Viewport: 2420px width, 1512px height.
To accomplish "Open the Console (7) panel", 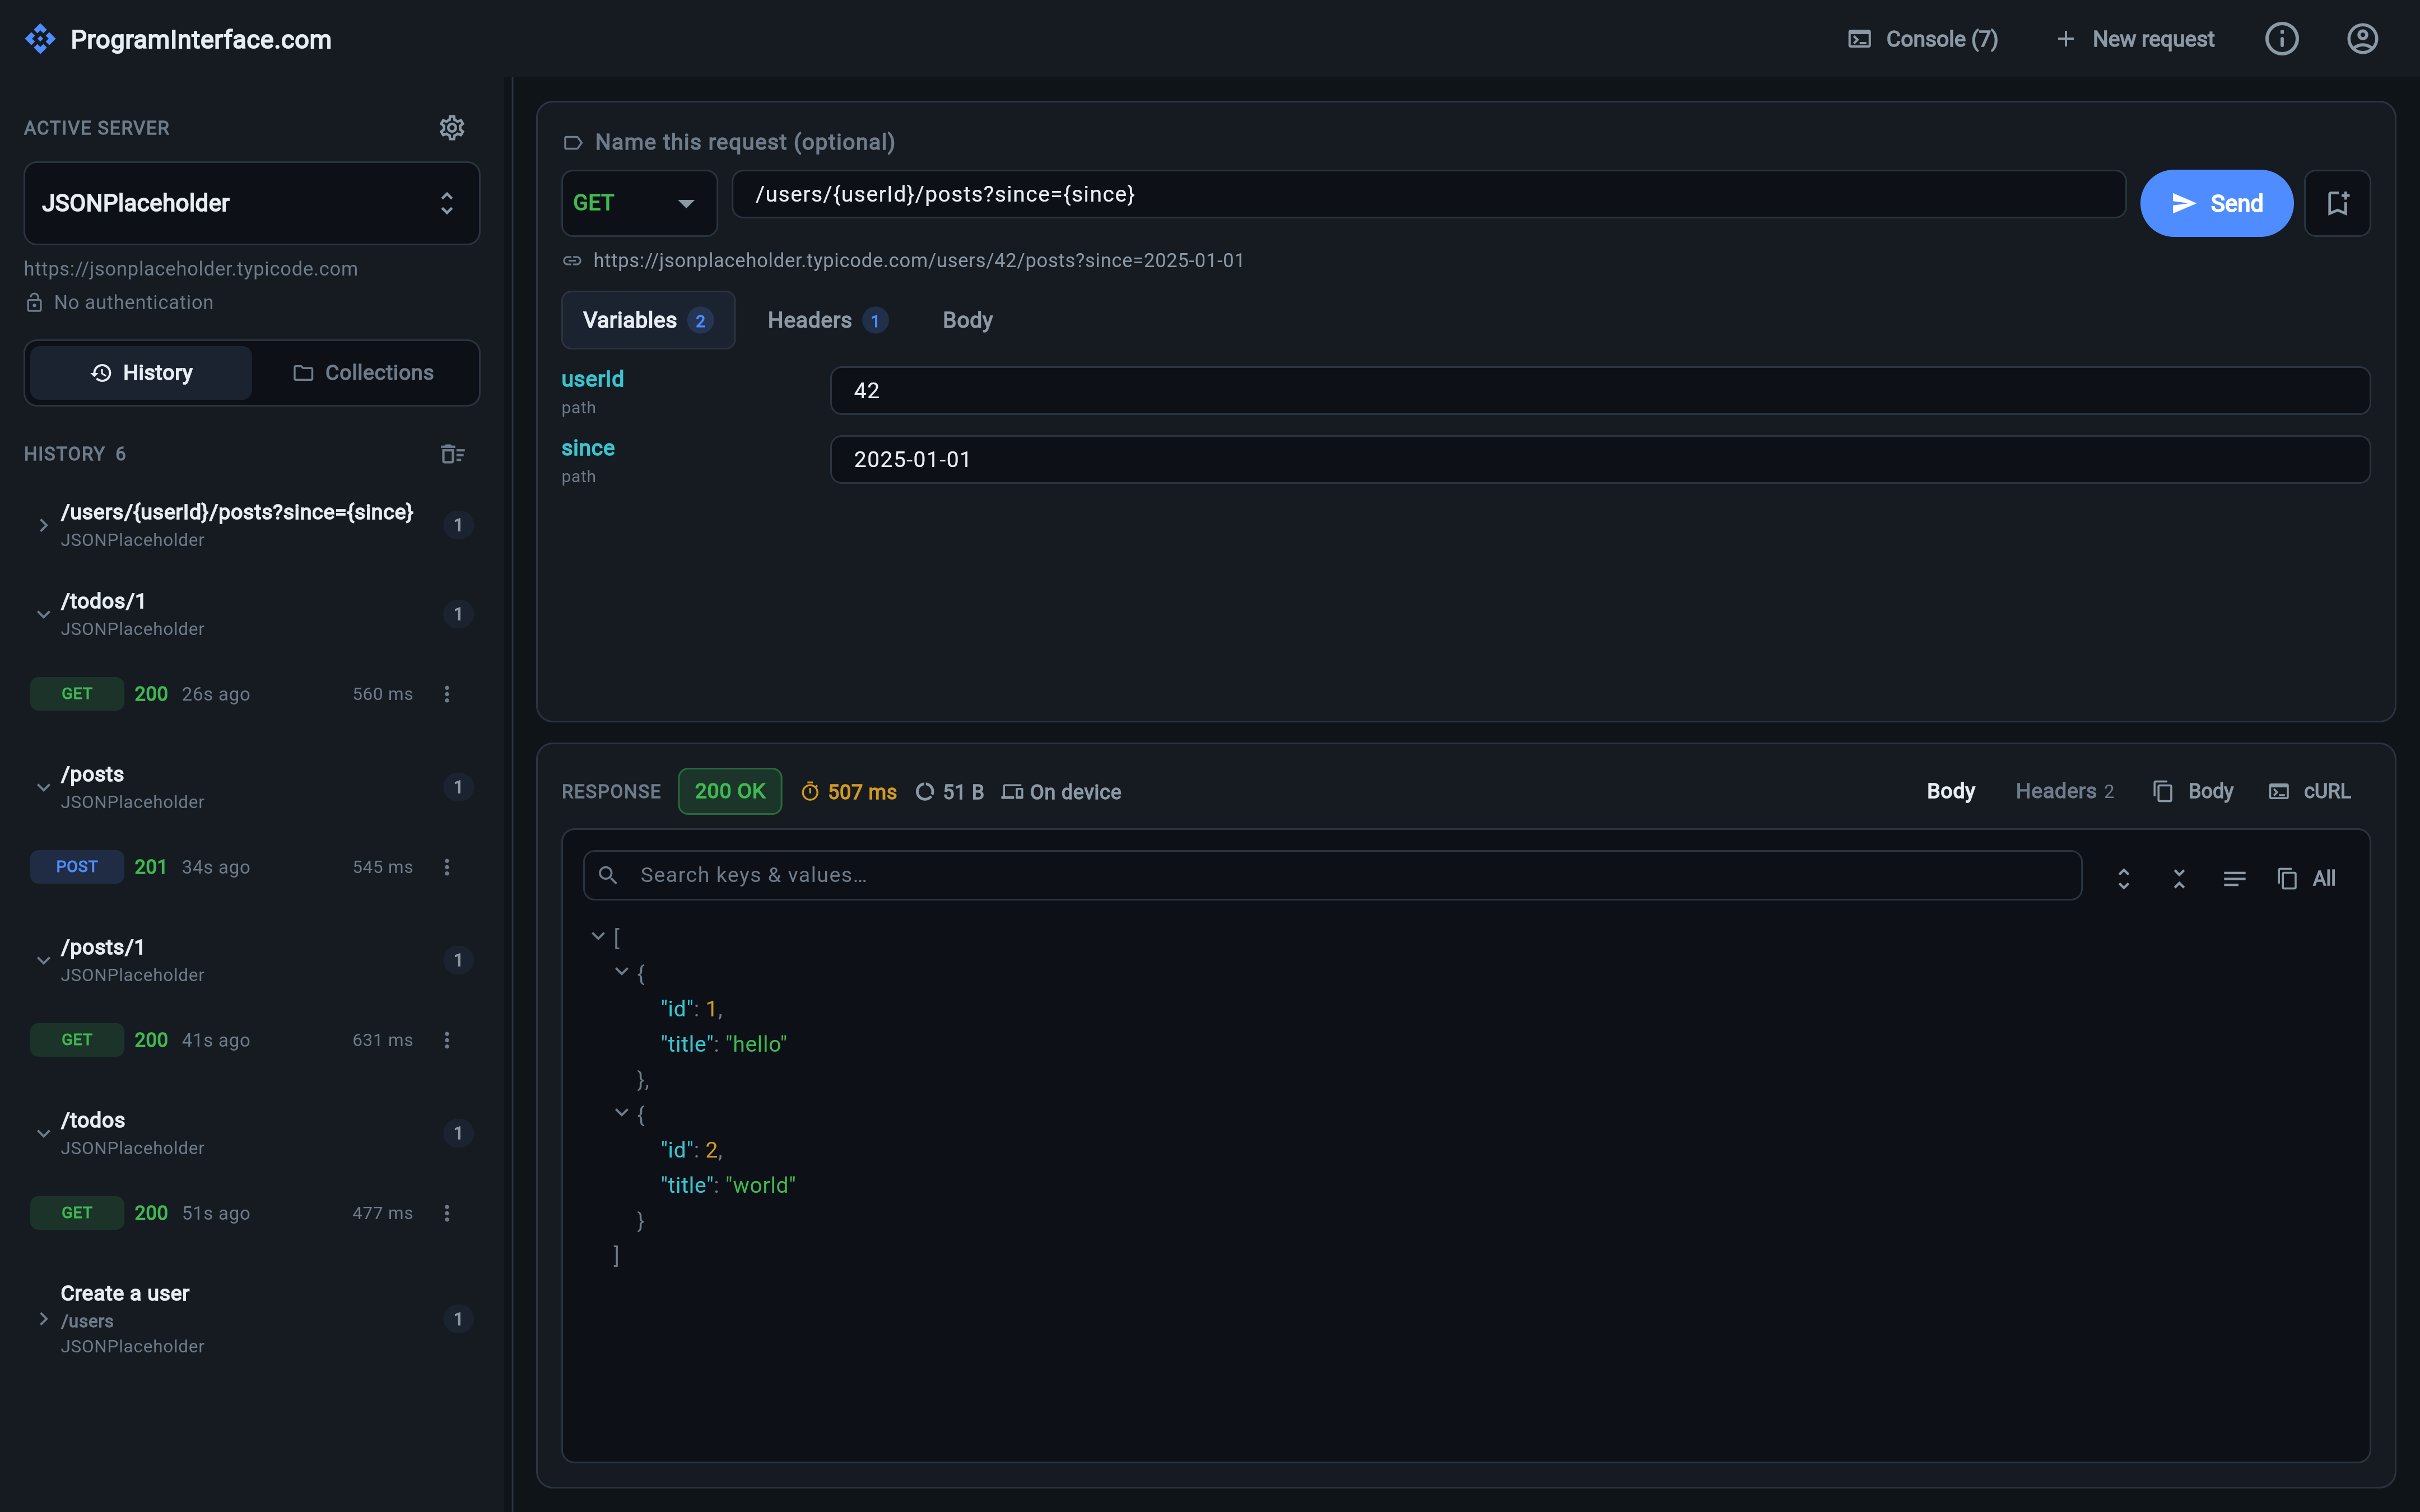I will pos(1922,39).
